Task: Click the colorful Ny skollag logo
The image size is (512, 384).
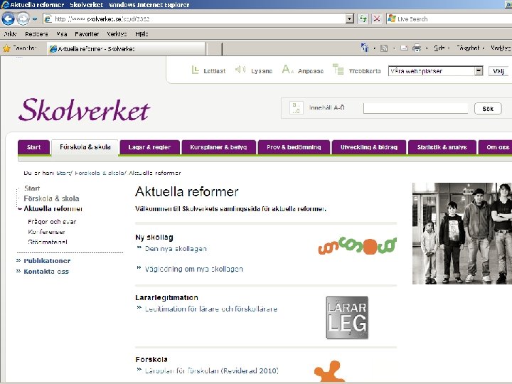Action: tap(357, 246)
